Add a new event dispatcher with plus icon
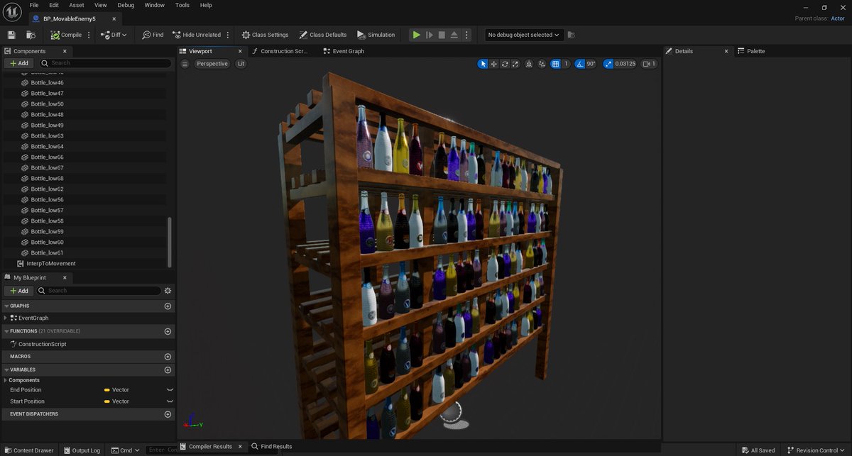The image size is (852, 456). 168,414
